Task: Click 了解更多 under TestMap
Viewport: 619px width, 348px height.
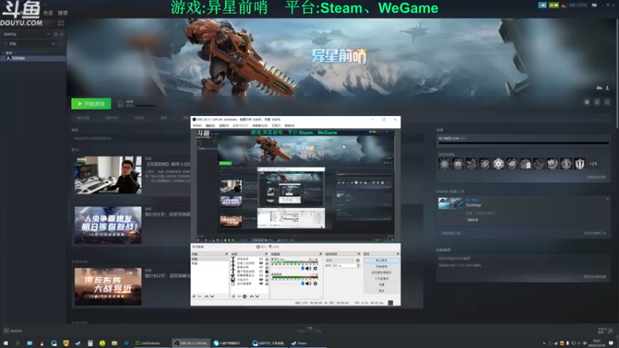Action: [472, 220]
